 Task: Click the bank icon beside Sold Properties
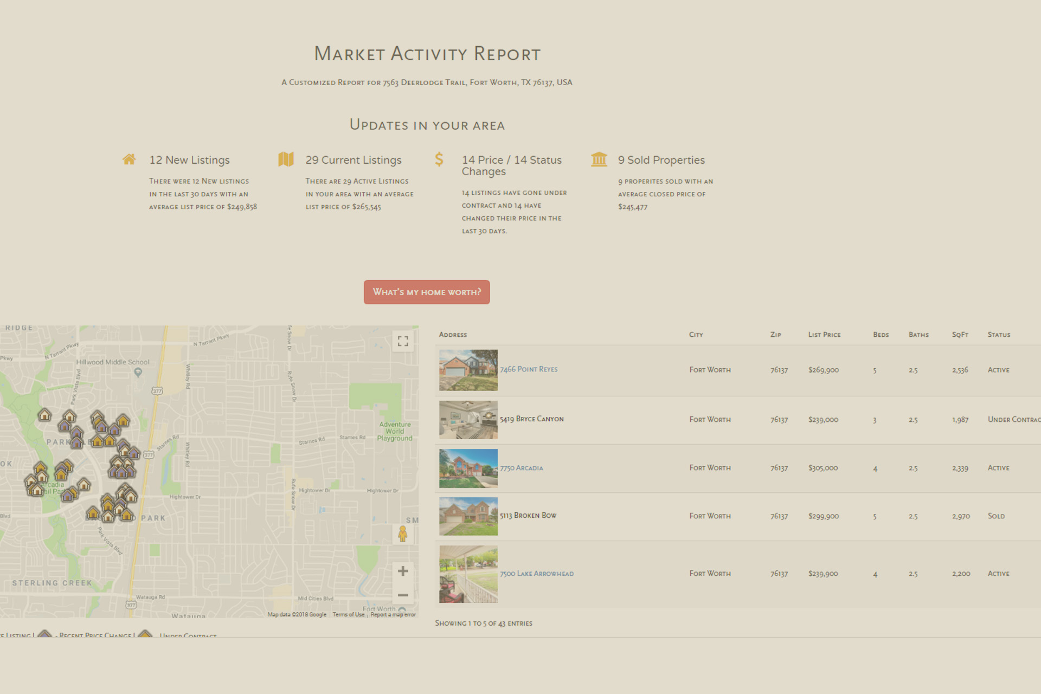599,159
